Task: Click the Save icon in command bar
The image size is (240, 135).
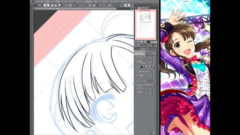Action: point(60,5)
